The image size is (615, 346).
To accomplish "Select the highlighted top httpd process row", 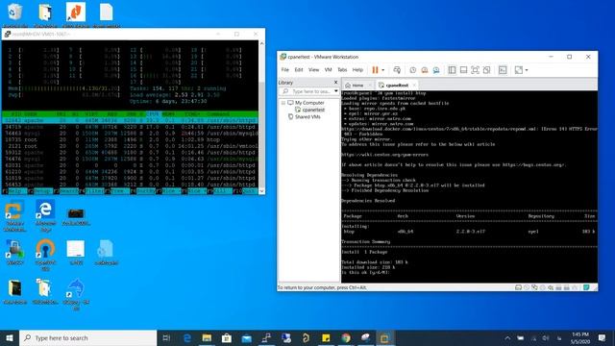I will pos(130,120).
